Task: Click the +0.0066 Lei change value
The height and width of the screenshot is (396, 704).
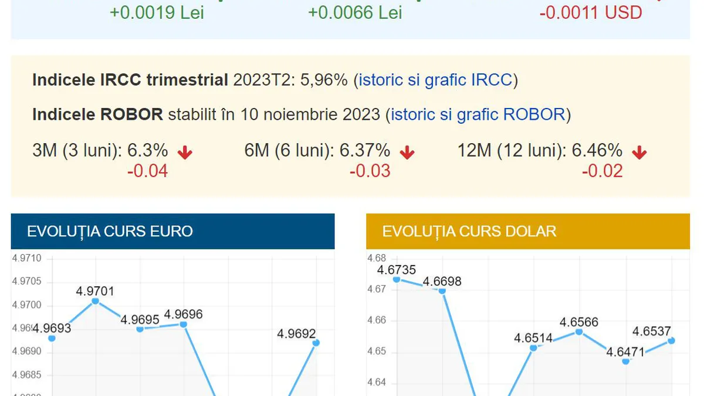Action: (354, 12)
